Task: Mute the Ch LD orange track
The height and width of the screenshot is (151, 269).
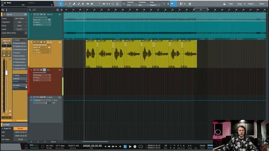Action: 34,42
